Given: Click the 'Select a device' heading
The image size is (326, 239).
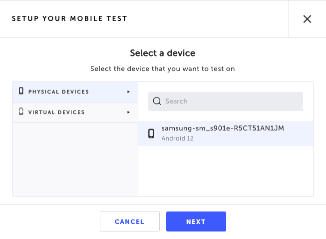Looking at the screenshot, I should (162, 53).
